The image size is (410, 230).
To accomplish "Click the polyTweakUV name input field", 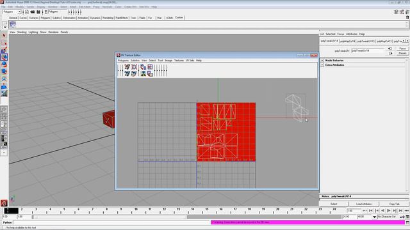I will click(368, 50).
